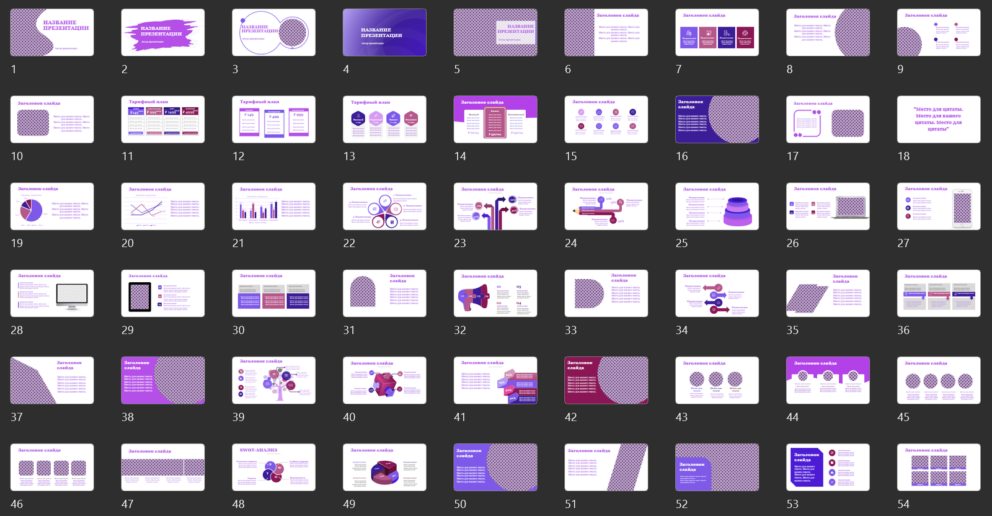This screenshot has height=516, width=992.
Task: Select slide 13 with hexagon pricing plans
Action: click(x=384, y=119)
